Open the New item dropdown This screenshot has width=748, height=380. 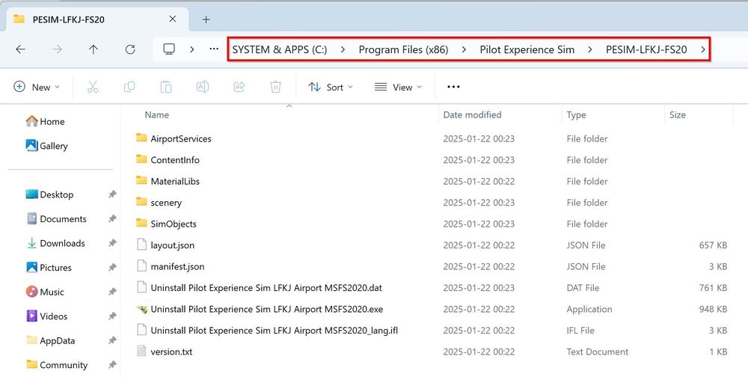(x=37, y=87)
